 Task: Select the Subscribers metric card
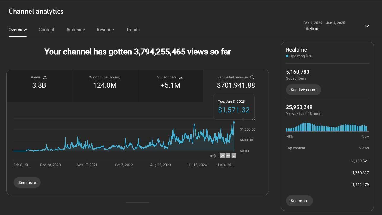171,86
